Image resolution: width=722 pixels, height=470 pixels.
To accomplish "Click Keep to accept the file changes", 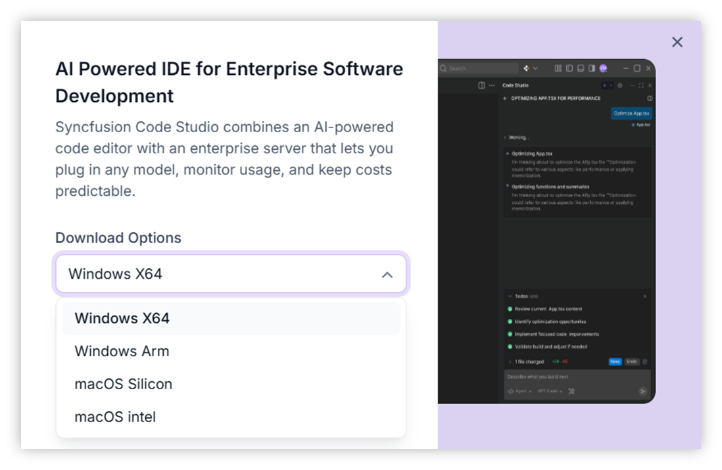I will pos(615,362).
